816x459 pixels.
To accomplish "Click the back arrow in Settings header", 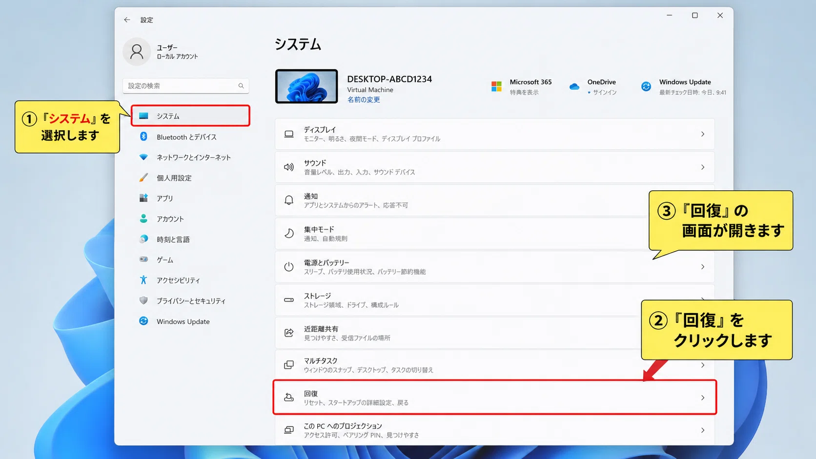I will 127,20.
